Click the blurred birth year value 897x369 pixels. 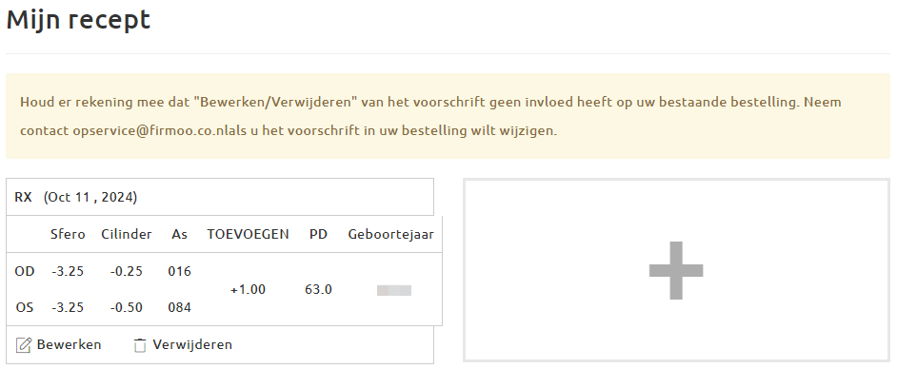coord(393,290)
